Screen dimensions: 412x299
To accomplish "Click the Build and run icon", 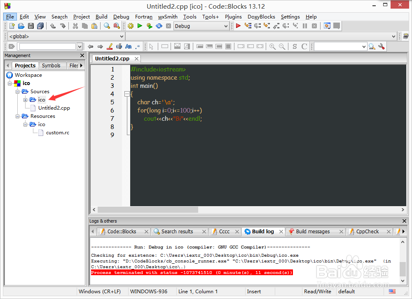I will point(149,26).
